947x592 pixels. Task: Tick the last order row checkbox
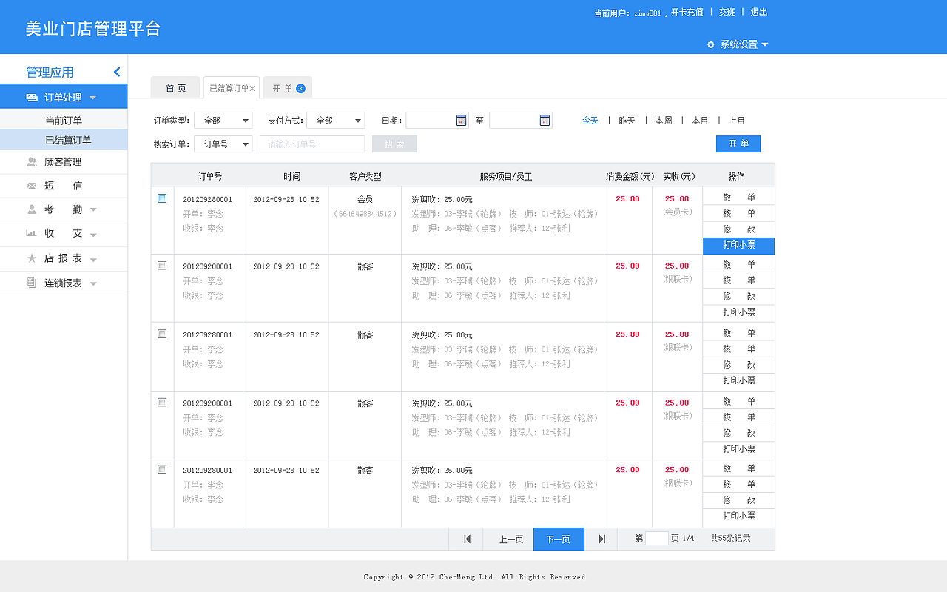(x=161, y=468)
